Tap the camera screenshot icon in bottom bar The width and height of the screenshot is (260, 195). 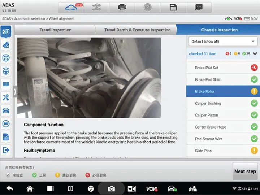click(111, 188)
